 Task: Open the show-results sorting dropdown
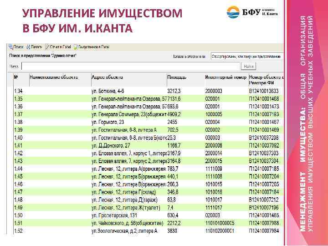(247, 56)
